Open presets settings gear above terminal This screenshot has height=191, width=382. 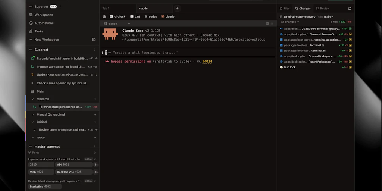tap(104, 16)
